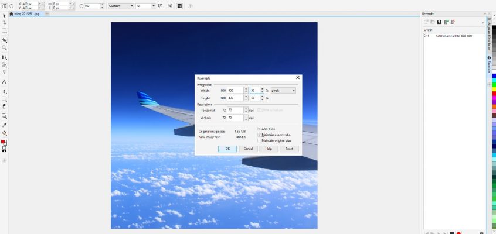496x234 pixels.
Task: Open the Custom preset dropdown in property bar
Action: point(121,6)
